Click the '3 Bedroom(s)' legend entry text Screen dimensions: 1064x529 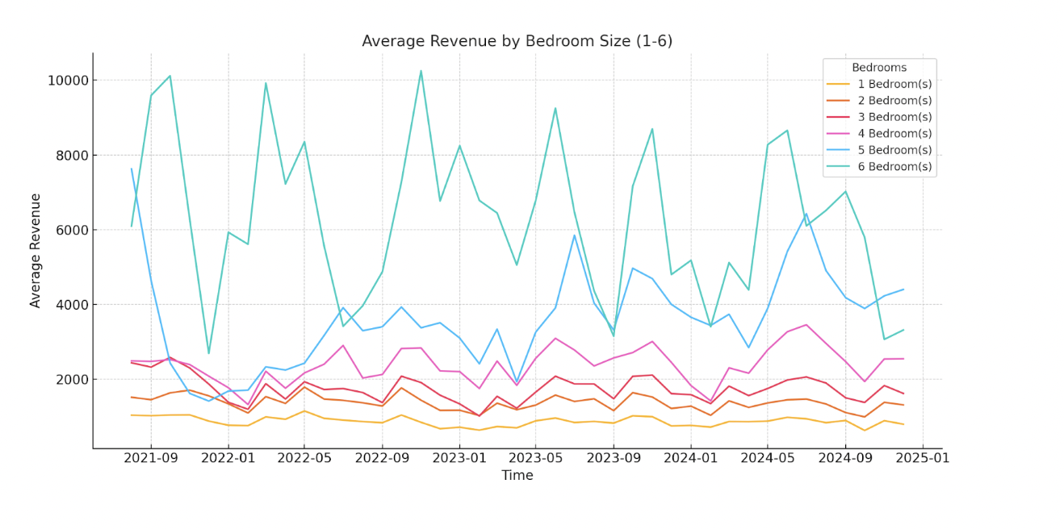(894, 118)
